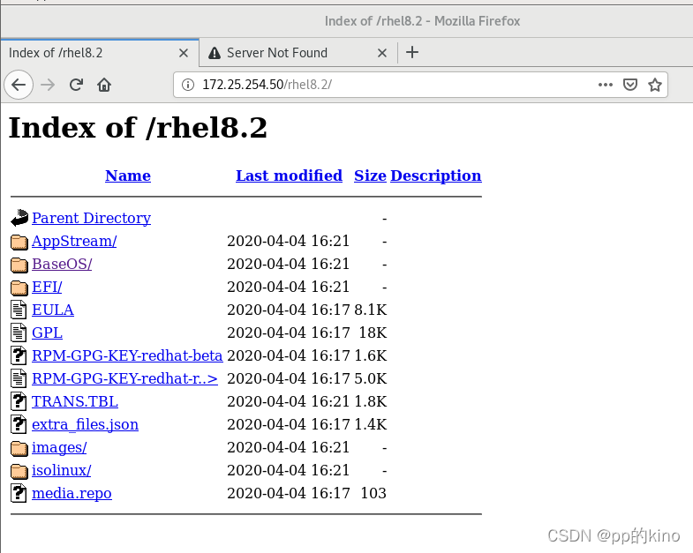Screen dimensions: 693x553
Task: Click the 103 size of media.repo
Action: point(373,493)
